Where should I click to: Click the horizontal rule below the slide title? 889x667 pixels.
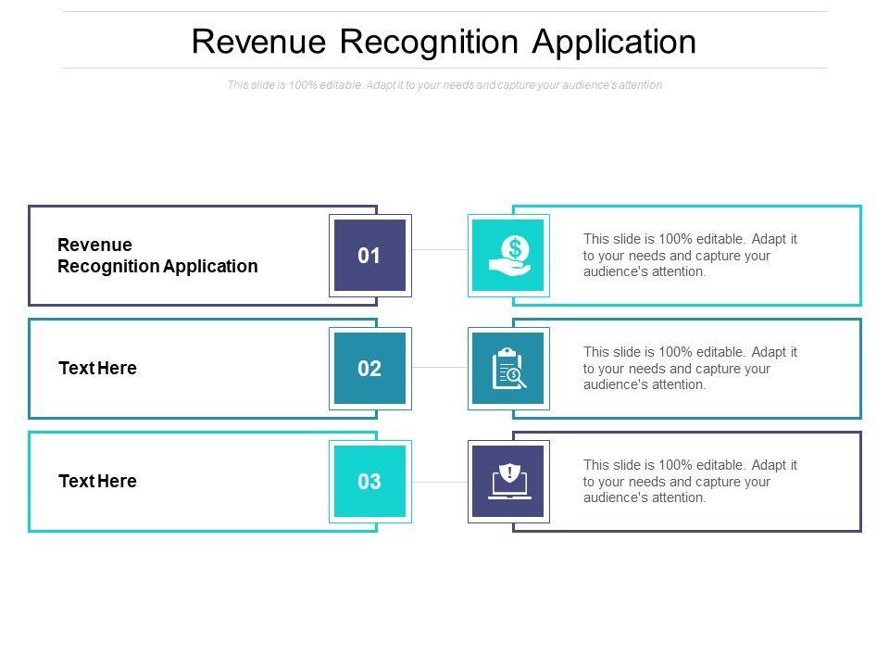[x=444, y=68]
